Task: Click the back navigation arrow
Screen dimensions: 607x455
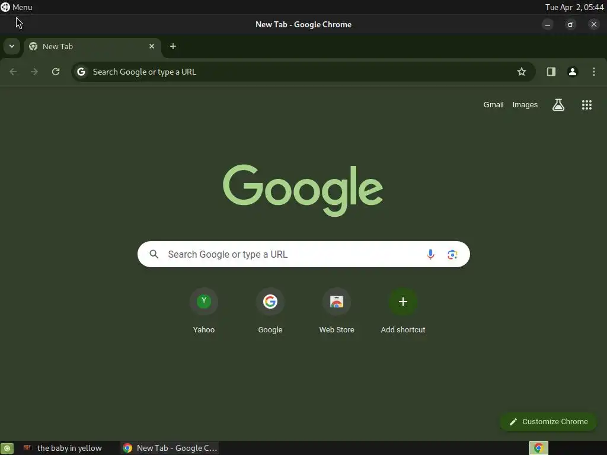Action: [13, 72]
